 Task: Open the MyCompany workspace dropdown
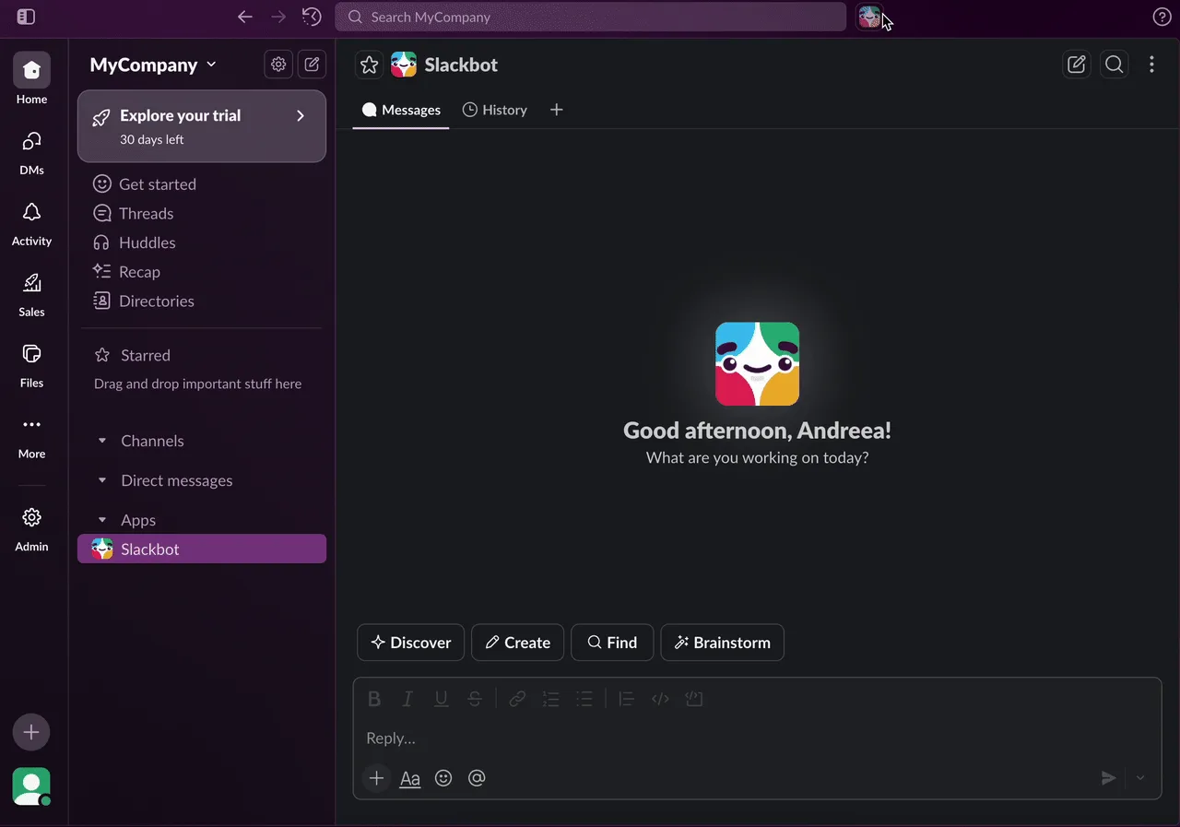[x=153, y=65]
